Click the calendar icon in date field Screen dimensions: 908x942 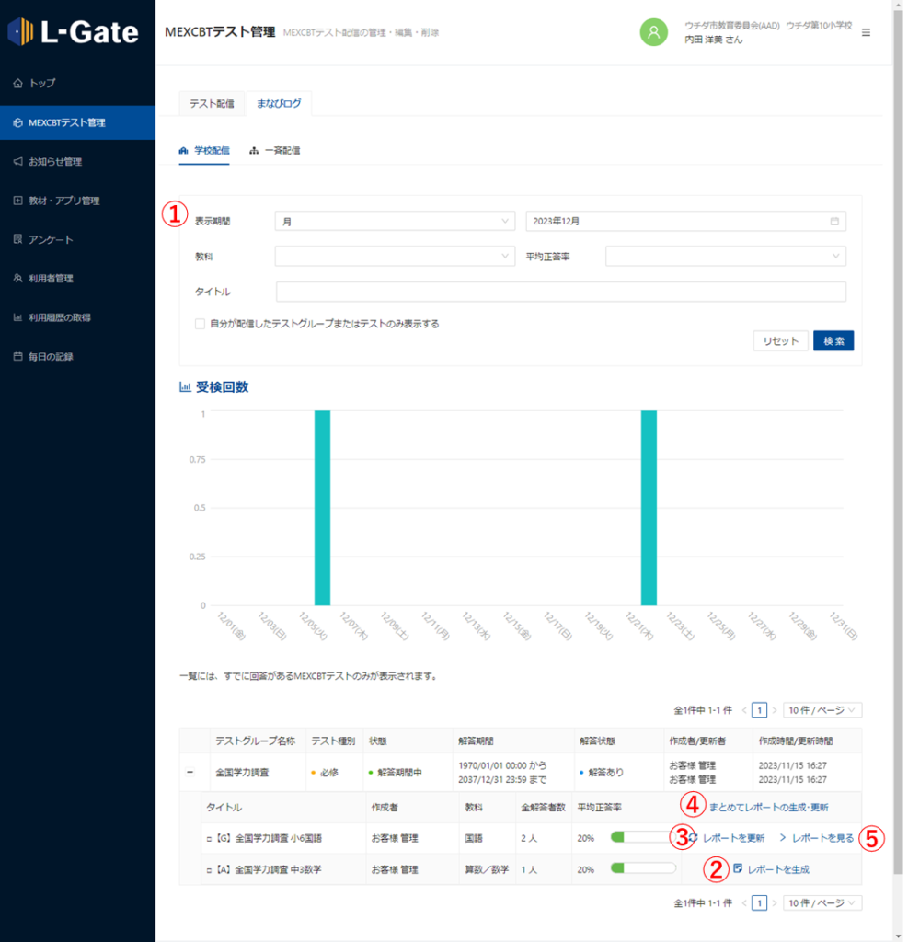tap(834, 222)
